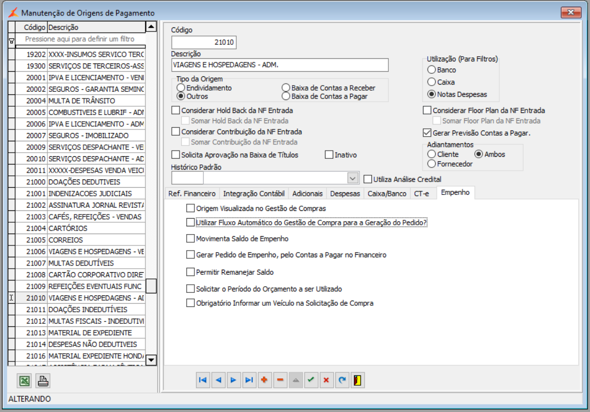The width and height of the screenshot is (590, 412).
Task: Click the app logo in title bar
Action: (x=13, y=12)
